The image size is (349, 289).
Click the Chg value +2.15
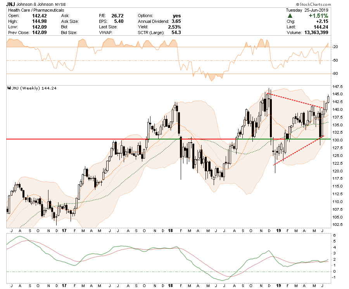click(322, 21)
